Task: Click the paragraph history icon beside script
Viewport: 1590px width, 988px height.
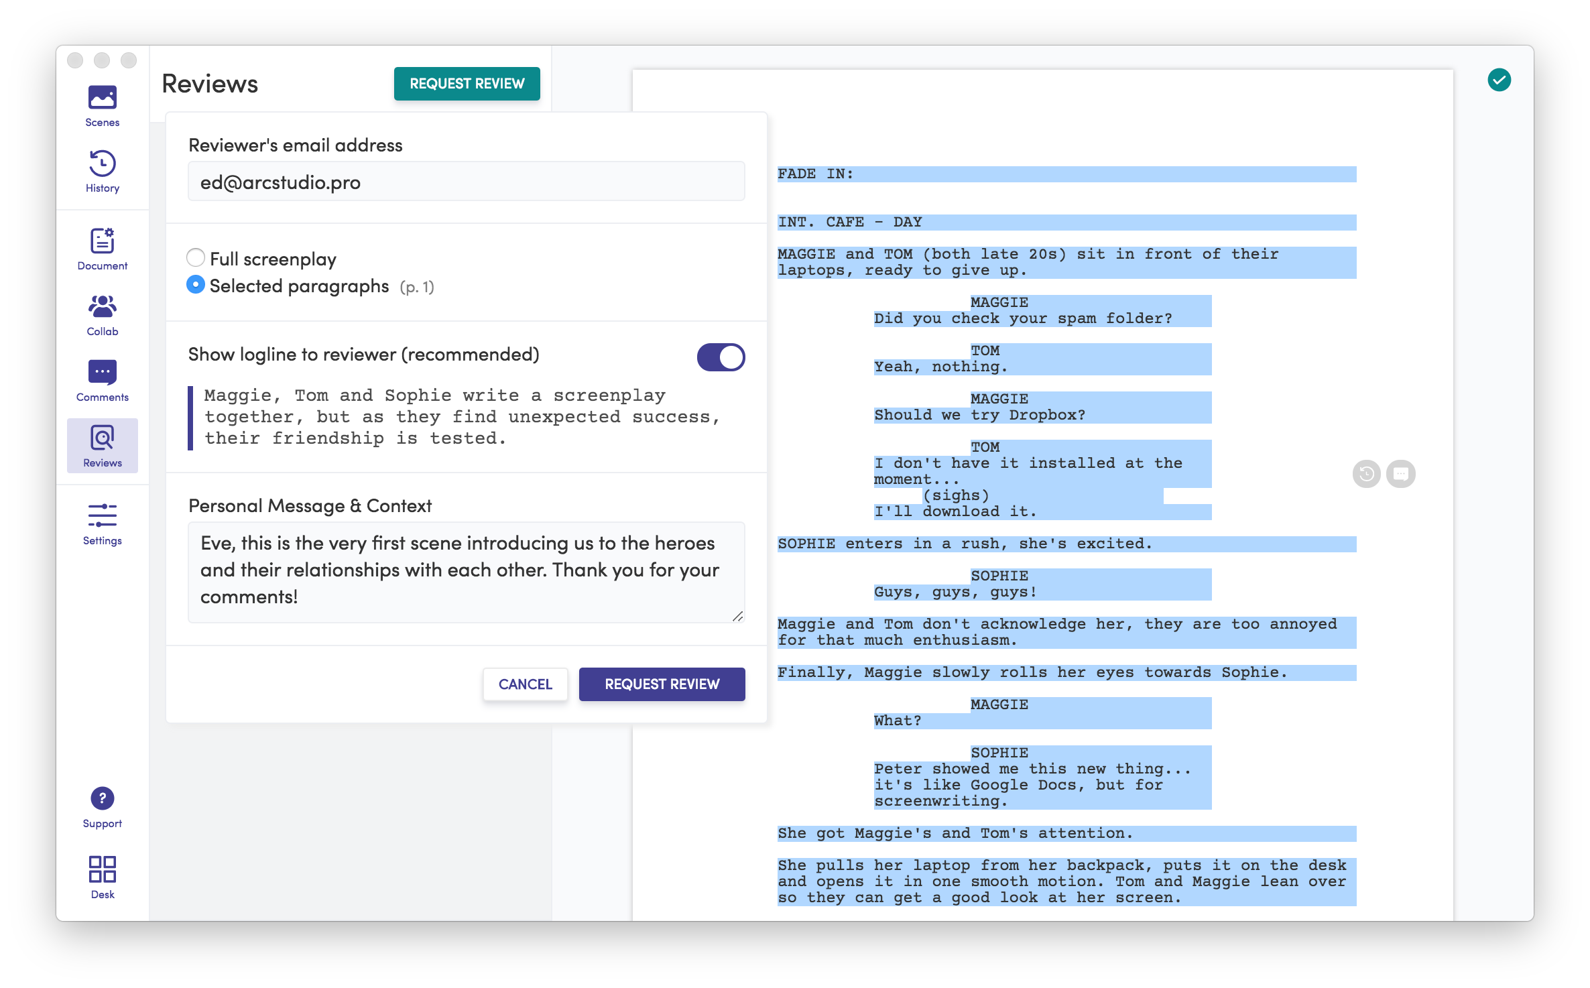Action: (x=1366, y=474)
